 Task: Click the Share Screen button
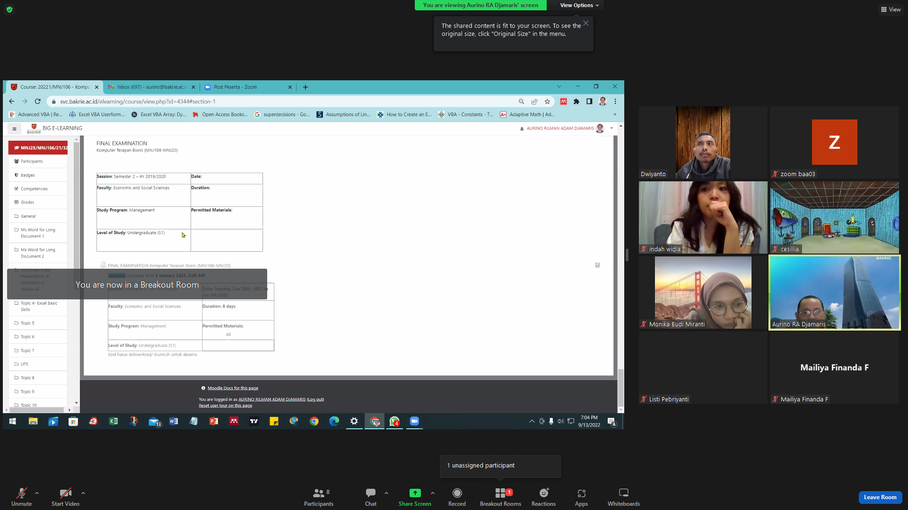tap(415, 497)
